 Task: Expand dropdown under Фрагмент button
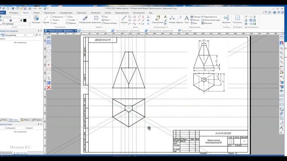(226, 25)
